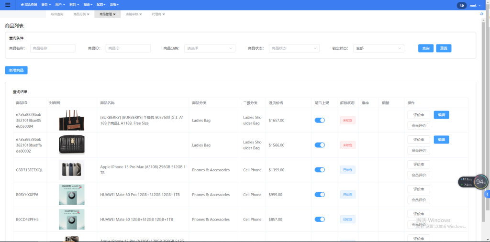Open the 商品分类 请选择 dropdown
490x242 pixels.
click(210, 48)
